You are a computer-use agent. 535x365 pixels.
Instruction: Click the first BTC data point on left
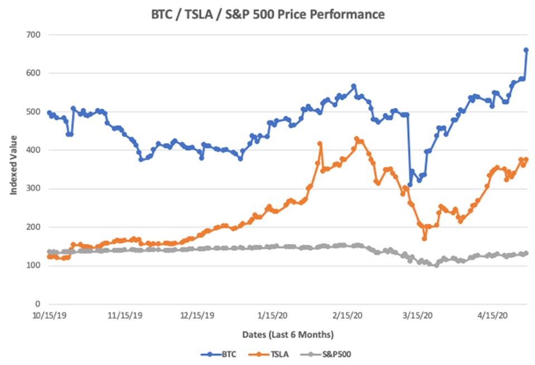tap(49, 113)
